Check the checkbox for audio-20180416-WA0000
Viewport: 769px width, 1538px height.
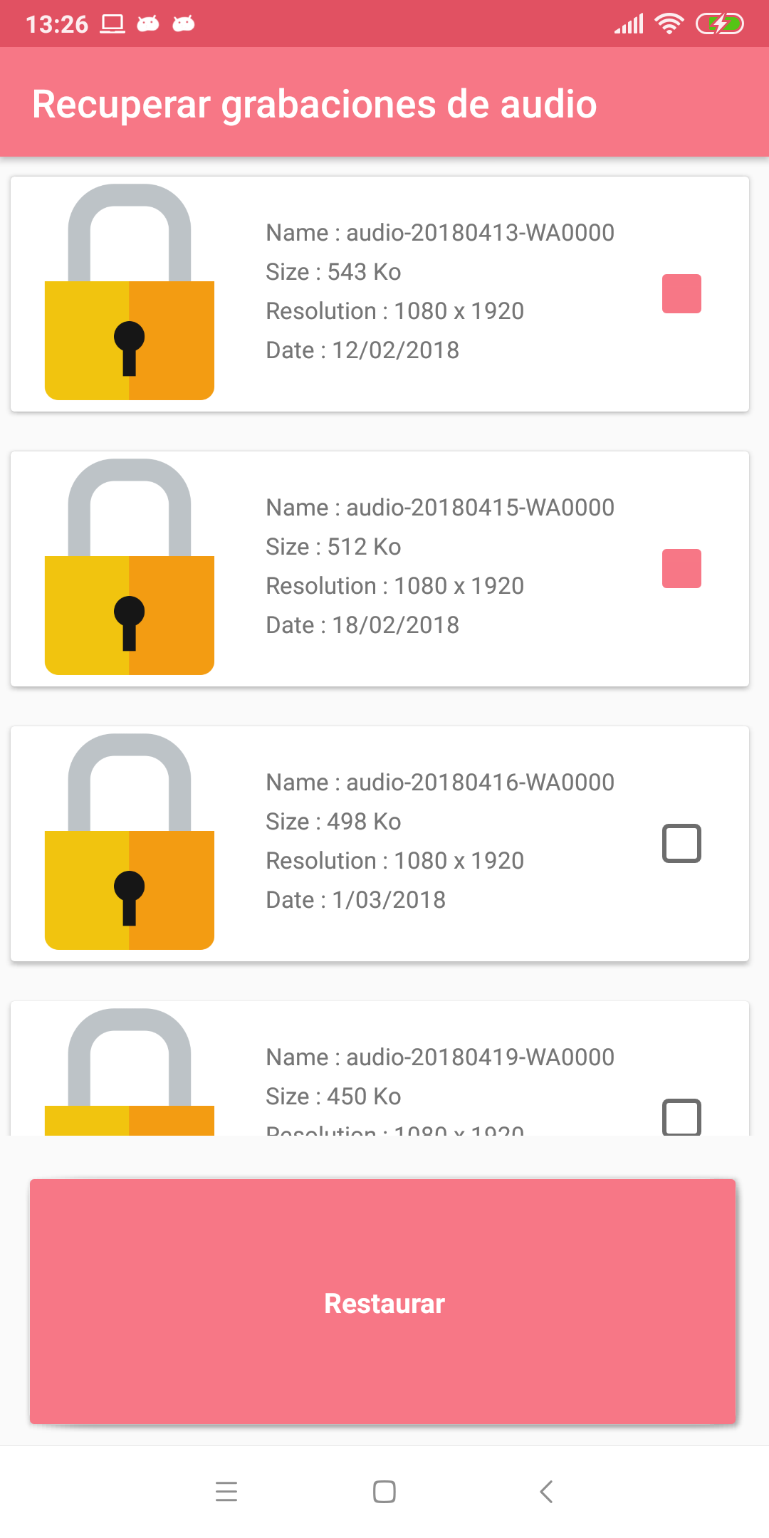(681, 843)
